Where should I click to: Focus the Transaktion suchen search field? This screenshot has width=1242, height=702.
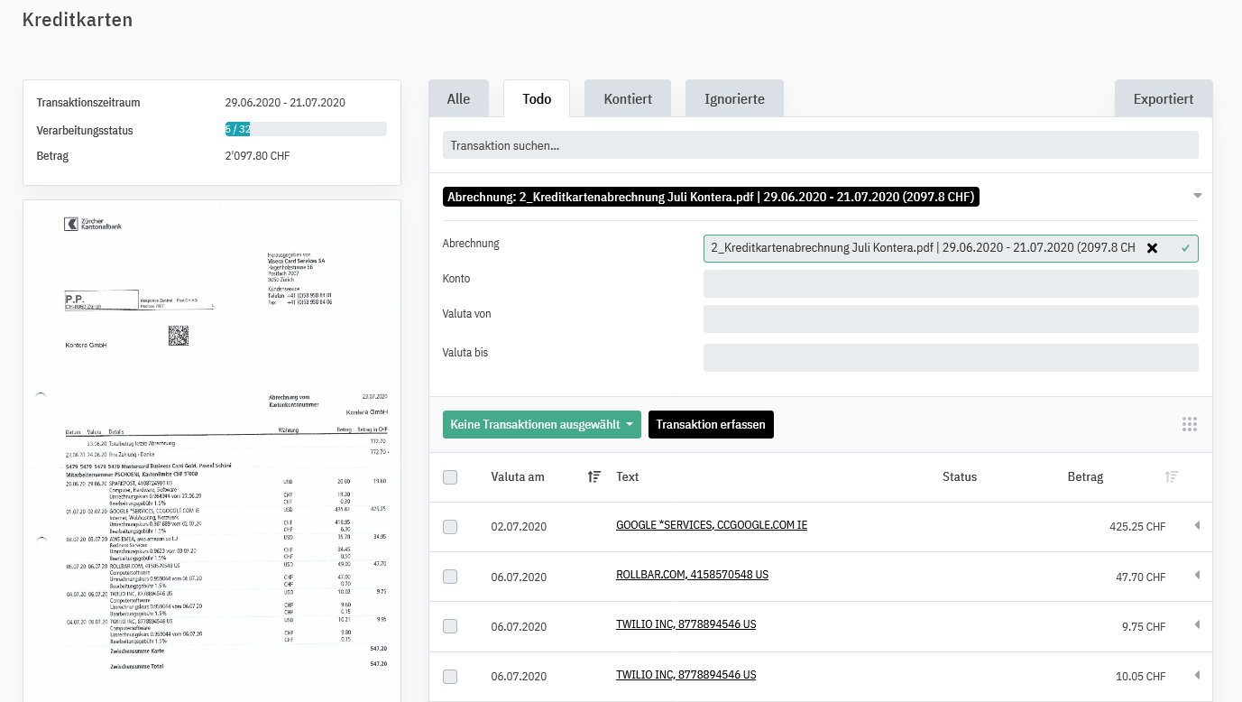820,145
